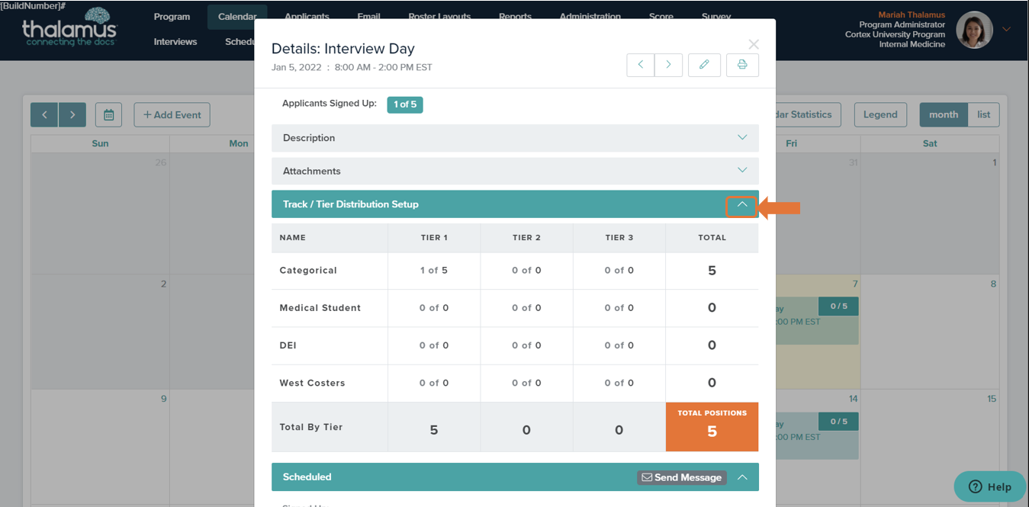Click Mariah Thalamus profile photo
Viewport: 1029px width, 507px height.
974,30
